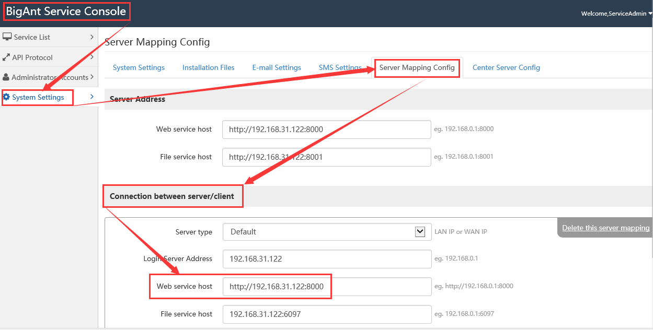Click the monitor icon beside Service List
The height and width of the screenshot is (330, 653).
pos(7,37)
